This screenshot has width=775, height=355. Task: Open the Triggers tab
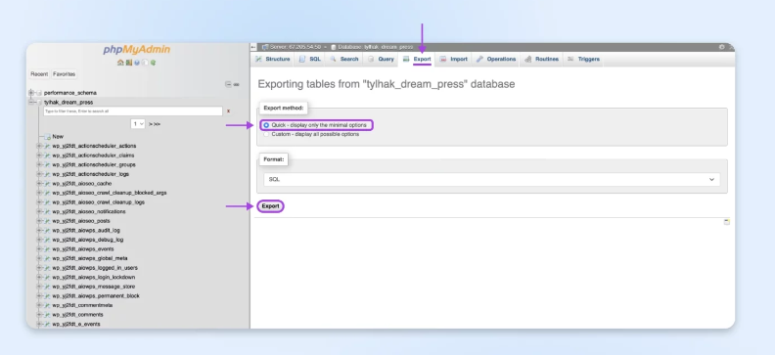(583, 60)
